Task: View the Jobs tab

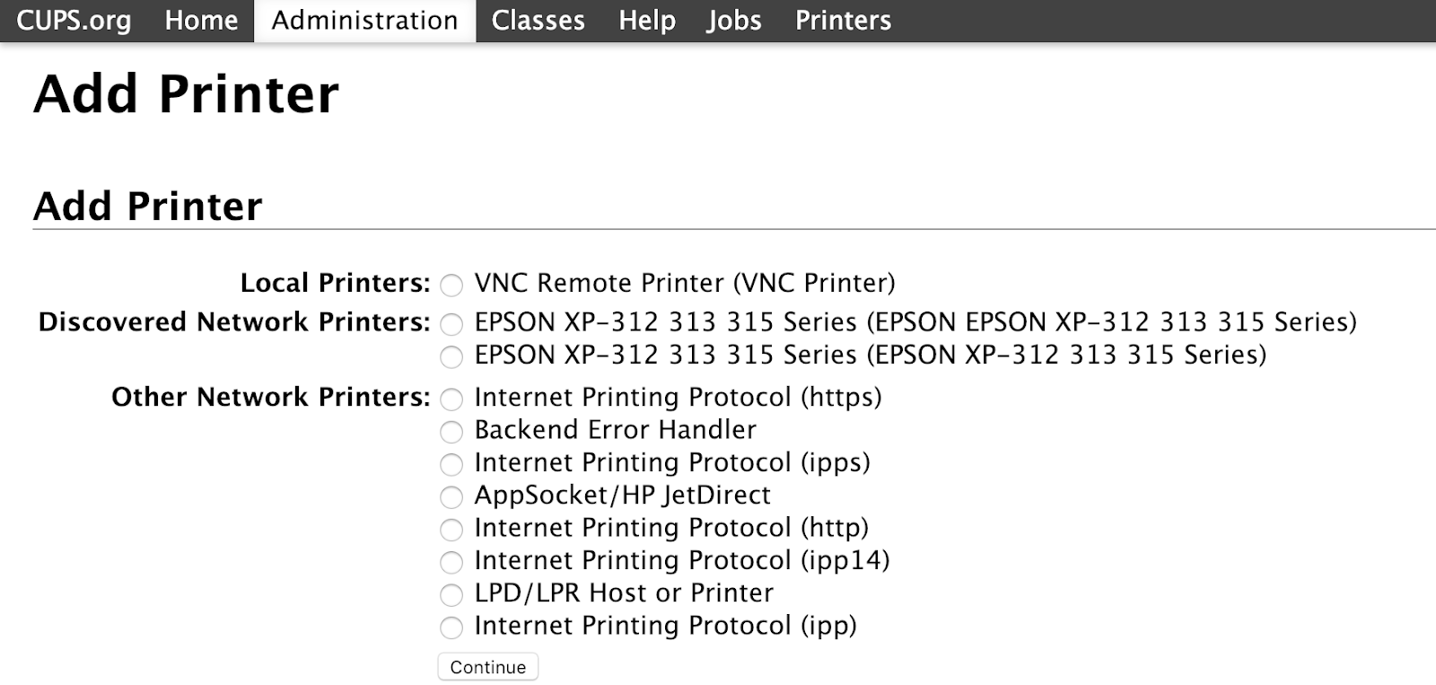Action: point(733,21)
